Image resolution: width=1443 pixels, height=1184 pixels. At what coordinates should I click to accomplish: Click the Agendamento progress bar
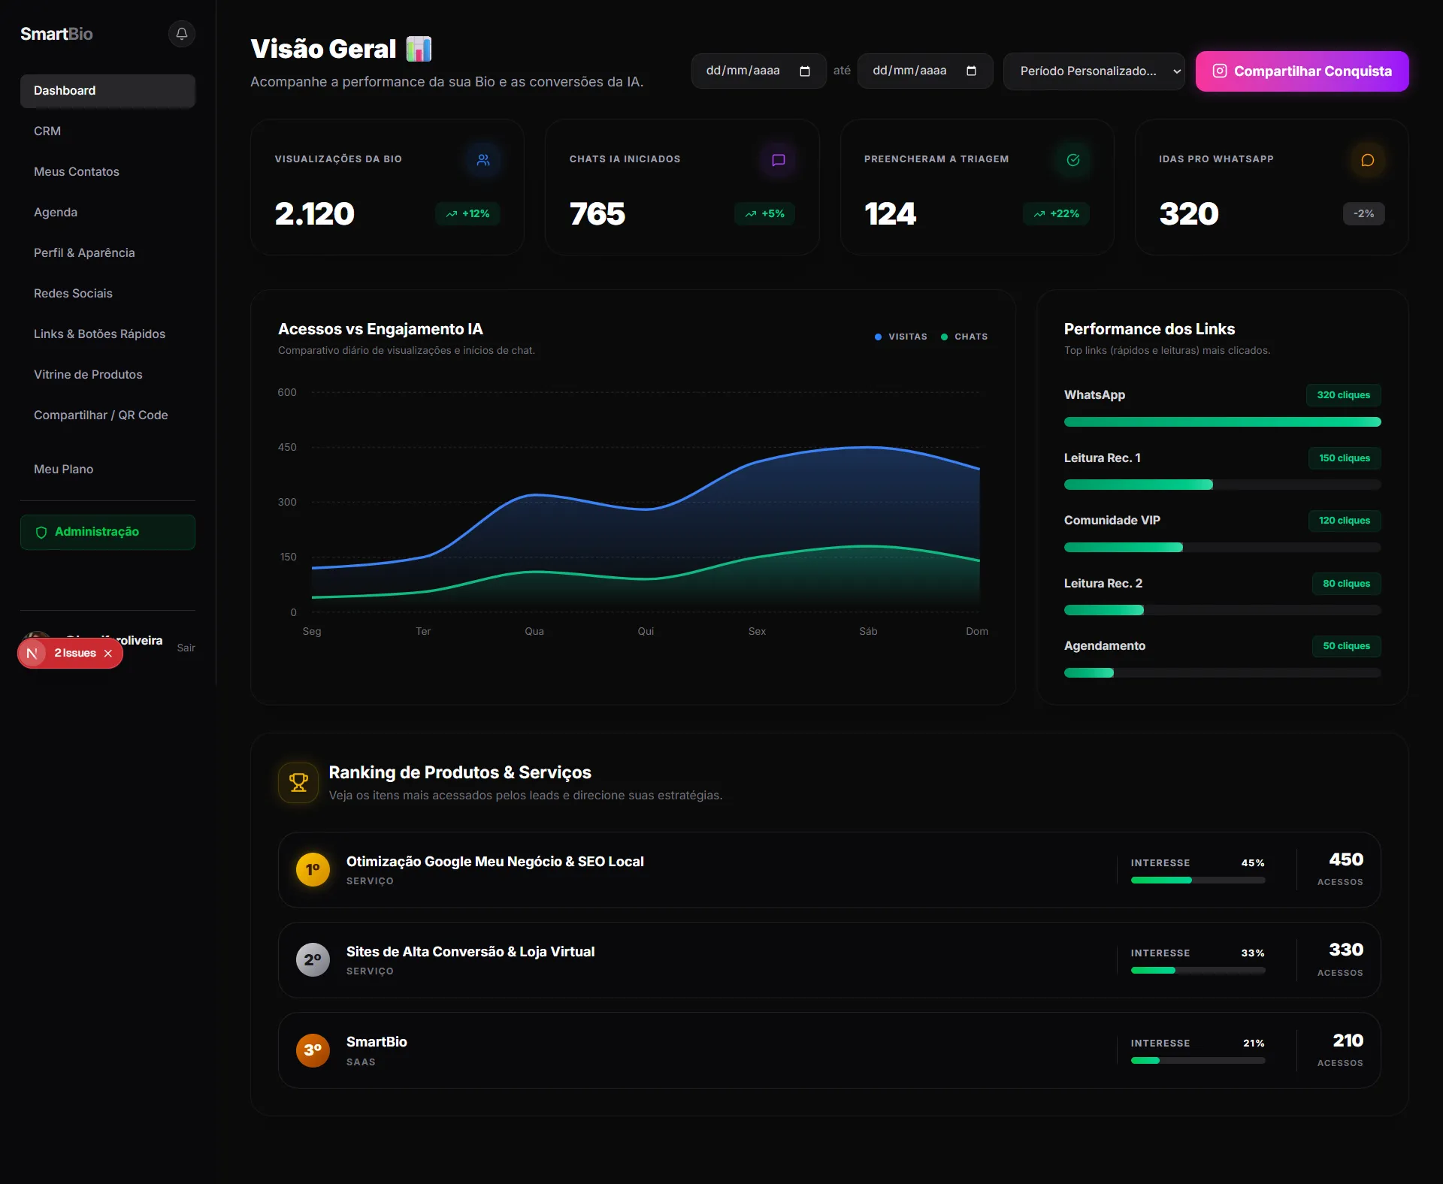tap(1223, 673)
